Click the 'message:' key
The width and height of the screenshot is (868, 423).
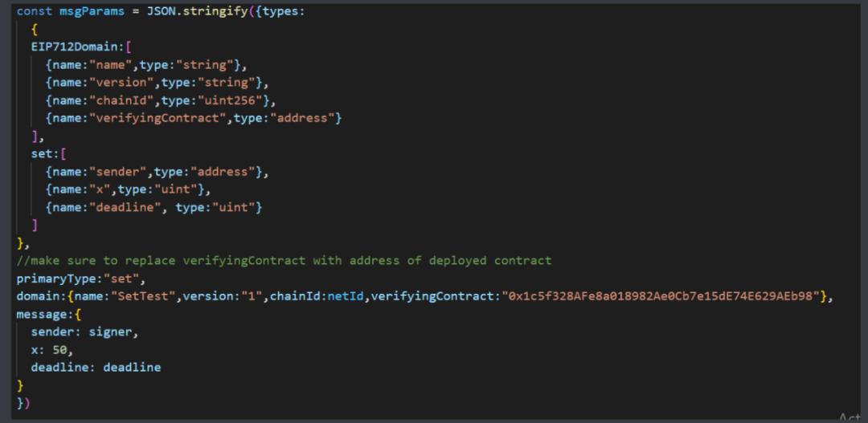click(x=45, y=314)
